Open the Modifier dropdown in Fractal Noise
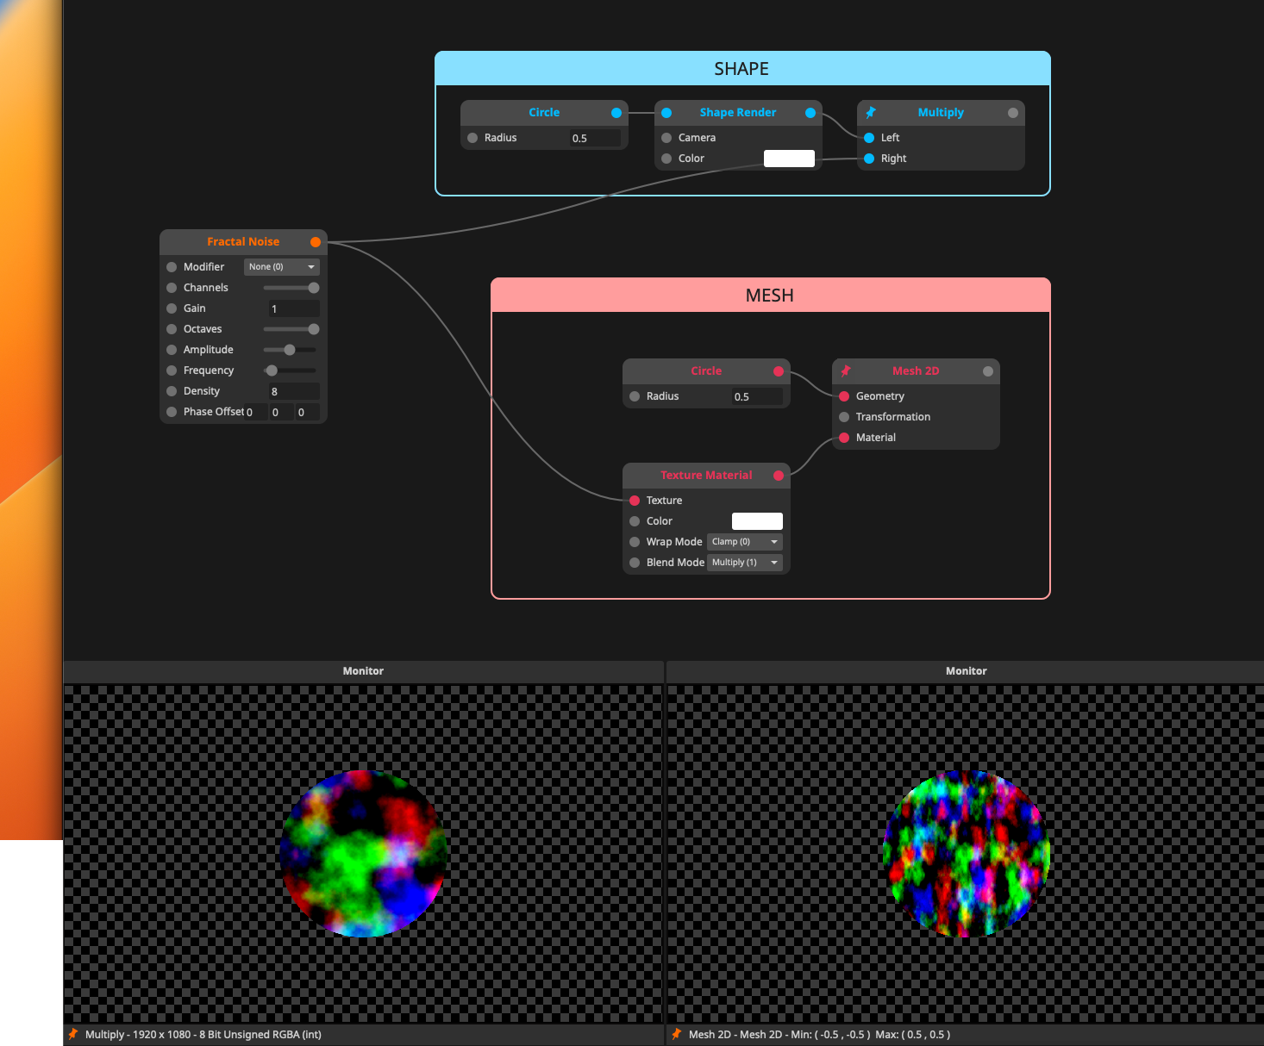Viewport: 1264px width, 1046px height. click(x=281, y=267)
